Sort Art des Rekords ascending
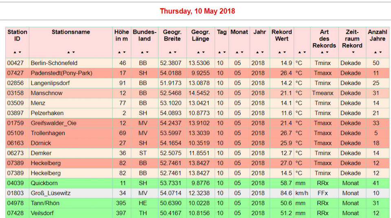 point(322,52)
